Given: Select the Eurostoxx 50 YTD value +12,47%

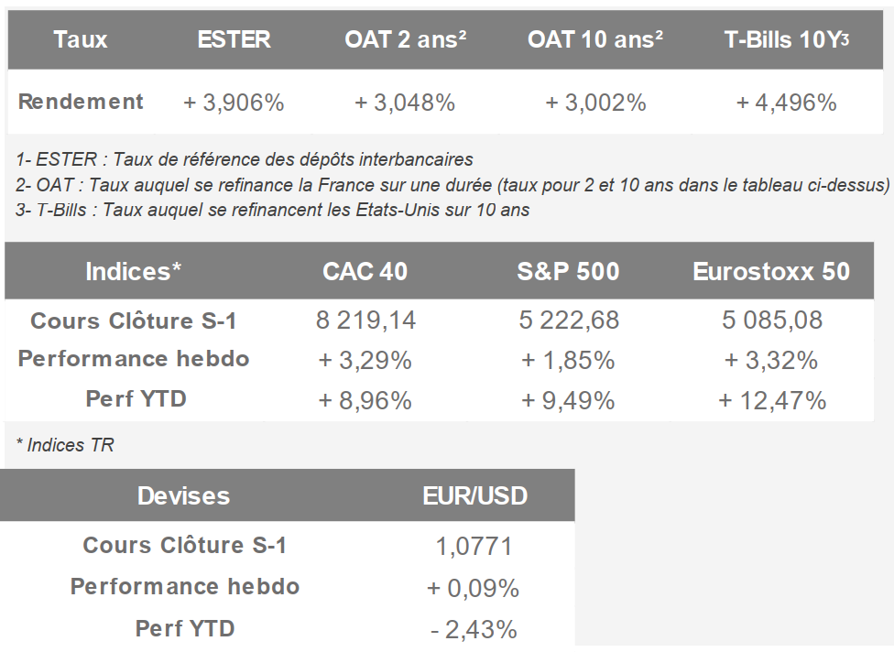Looking at the screenshot, I should [x=771, y=400].
